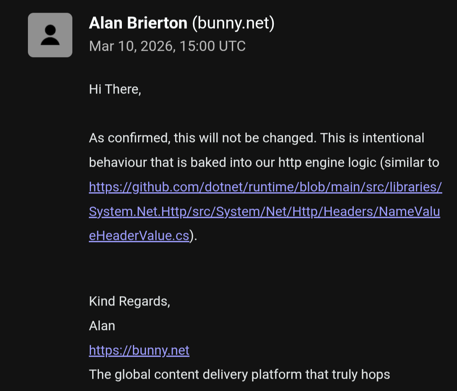457x391 pixels.
Task: Click the "Mar 10, 2026" date
Action: 131,46
